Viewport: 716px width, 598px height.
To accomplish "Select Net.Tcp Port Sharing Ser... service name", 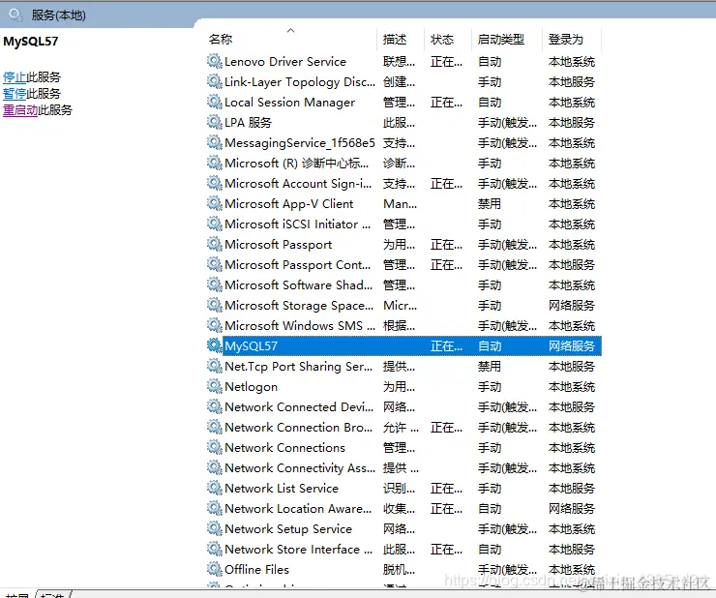I will [299, 367].
